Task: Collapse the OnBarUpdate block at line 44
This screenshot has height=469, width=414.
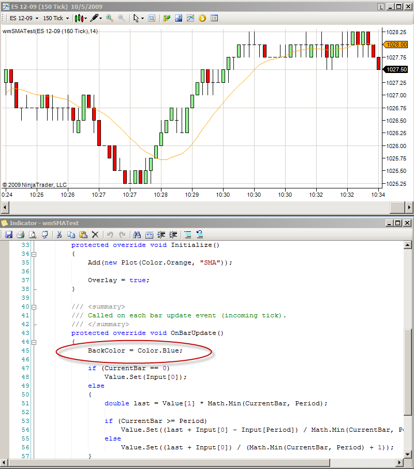Action: tap(34, 342)
